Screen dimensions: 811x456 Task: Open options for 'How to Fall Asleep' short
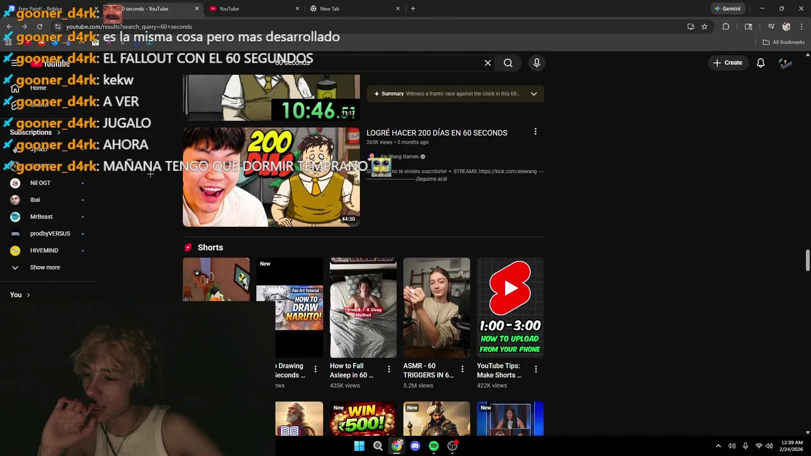(x=389, y=369)
